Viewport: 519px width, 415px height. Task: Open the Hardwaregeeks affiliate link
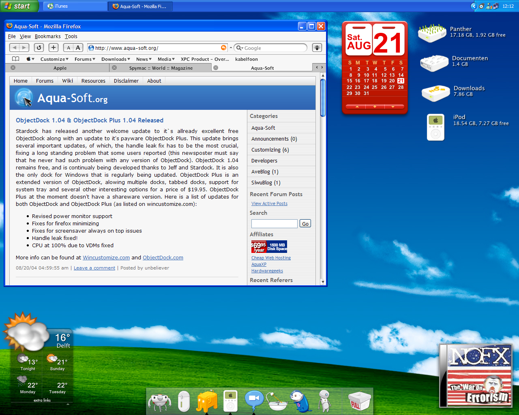click(x=267, y=271)
